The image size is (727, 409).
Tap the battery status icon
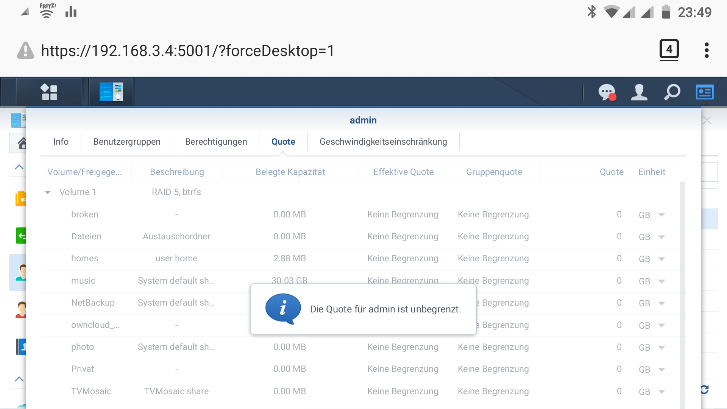(666, 12)
